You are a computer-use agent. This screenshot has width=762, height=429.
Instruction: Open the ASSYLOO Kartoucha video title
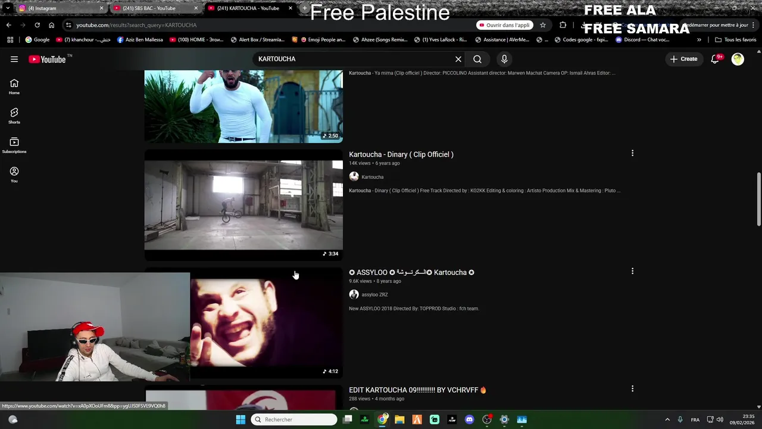411,272
